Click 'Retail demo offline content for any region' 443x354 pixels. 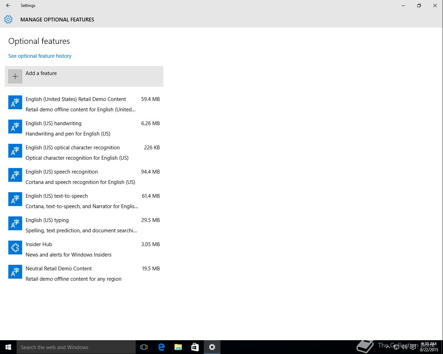(73, 279)
